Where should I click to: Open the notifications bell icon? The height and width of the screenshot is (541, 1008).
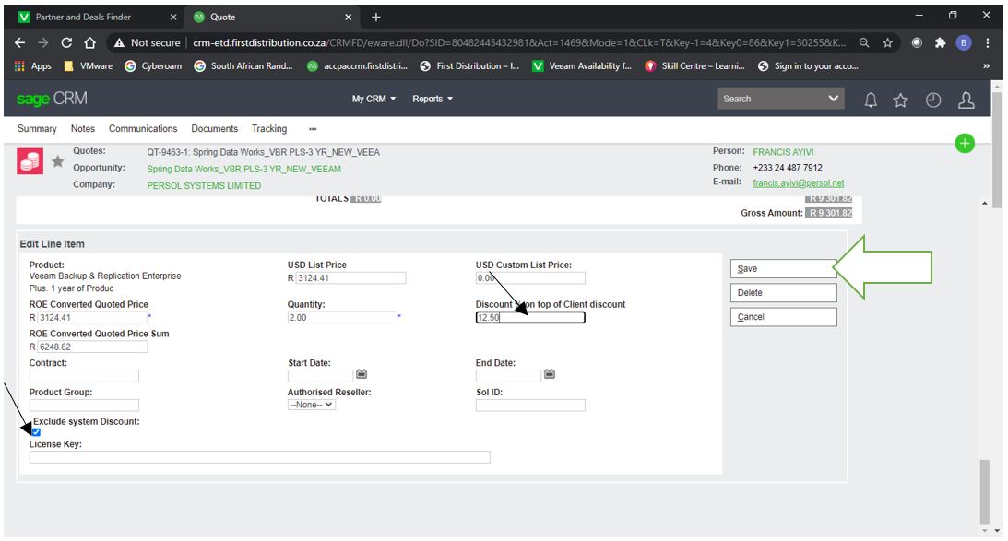click(871, 100)
